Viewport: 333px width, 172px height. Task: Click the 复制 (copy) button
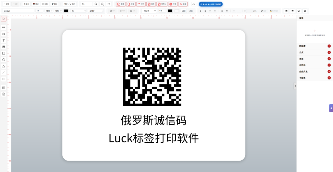[x=26, y=4]
